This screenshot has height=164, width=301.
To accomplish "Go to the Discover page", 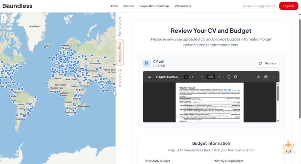I will tap(128, 6).
